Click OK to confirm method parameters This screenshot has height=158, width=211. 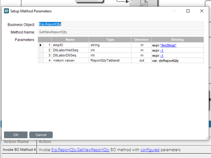(x=16, y=135)
